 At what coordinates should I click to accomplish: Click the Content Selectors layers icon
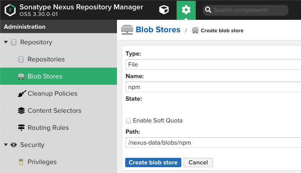[21, 111]
